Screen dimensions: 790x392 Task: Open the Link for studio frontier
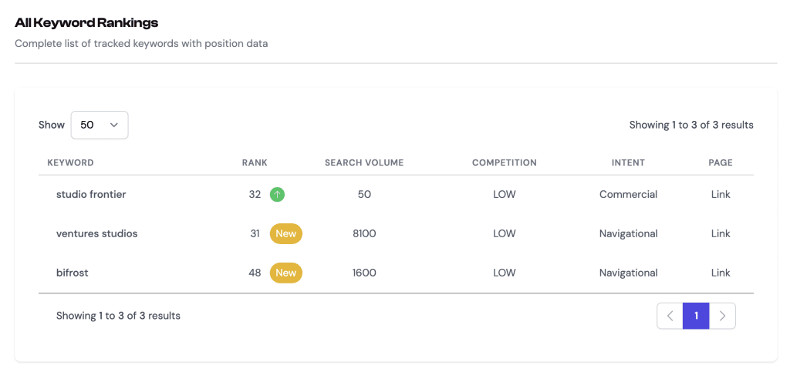pos(721,195)
